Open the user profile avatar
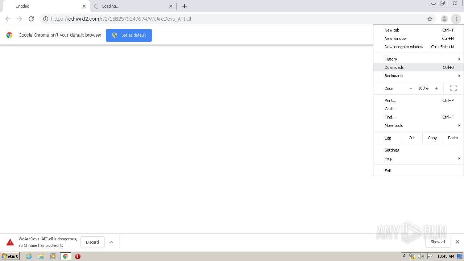The image size is (464, 261). [444, 19]
